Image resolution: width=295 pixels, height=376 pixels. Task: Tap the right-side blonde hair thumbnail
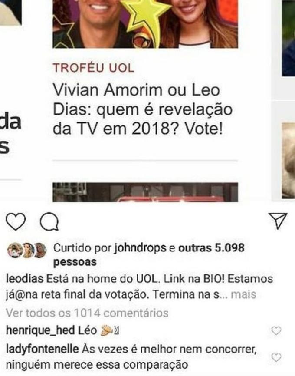coord(288,160)
